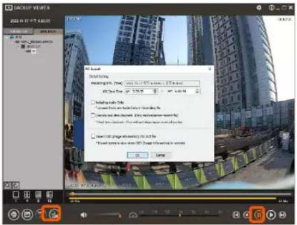The height and width of the screenshot is (225, 297).
Task: Select the single-channel screen layout
Action: point(16,194)
